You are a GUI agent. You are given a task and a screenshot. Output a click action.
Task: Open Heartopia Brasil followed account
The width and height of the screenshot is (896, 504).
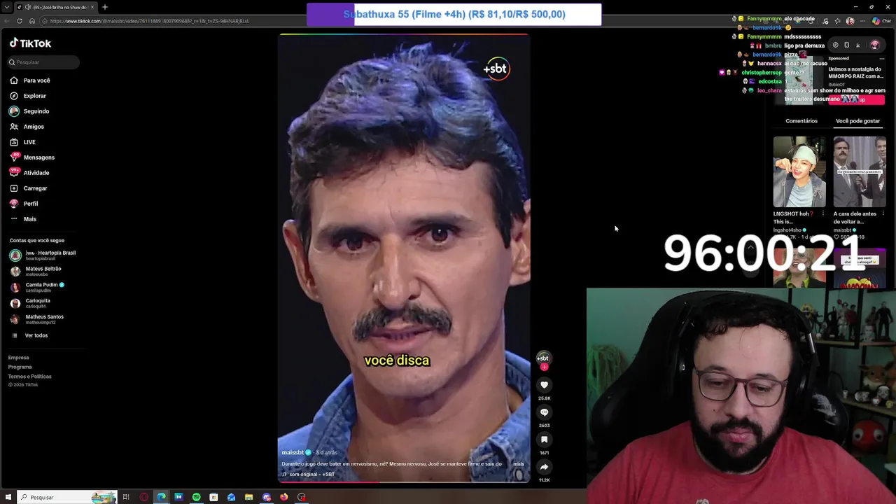tap(43, 255)
